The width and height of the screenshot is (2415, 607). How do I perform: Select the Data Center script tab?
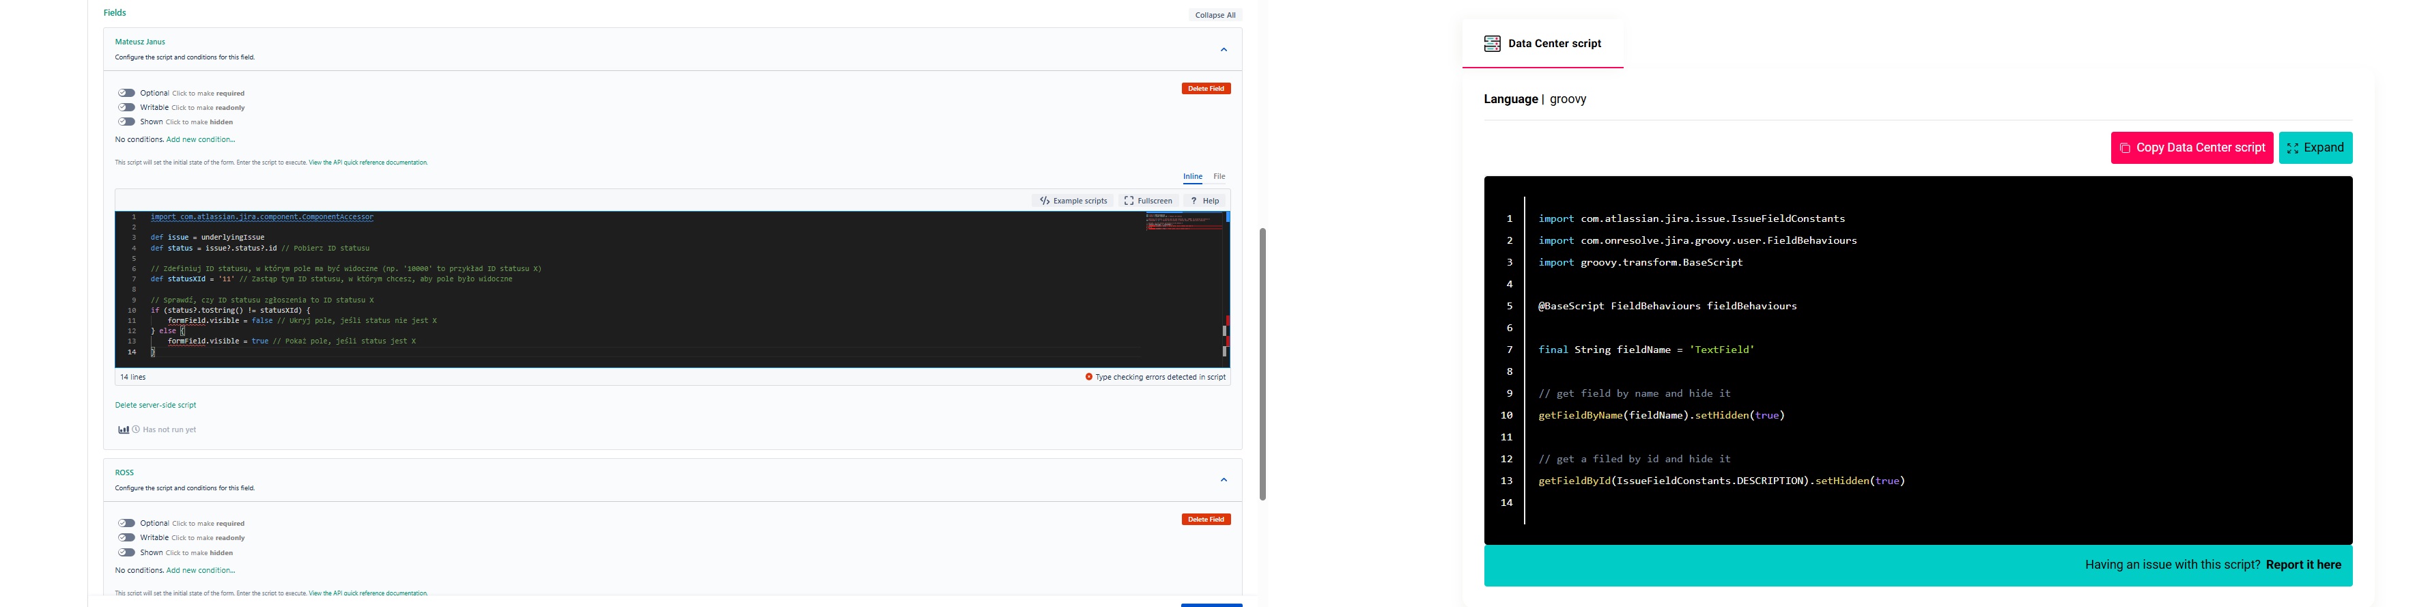click(1542, 43)
